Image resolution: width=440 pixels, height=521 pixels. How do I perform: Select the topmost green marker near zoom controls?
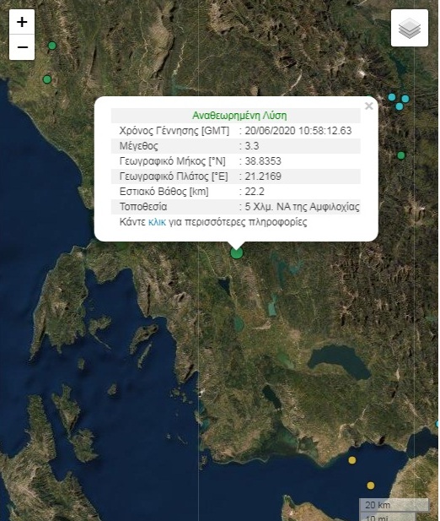tap(52, 46)
